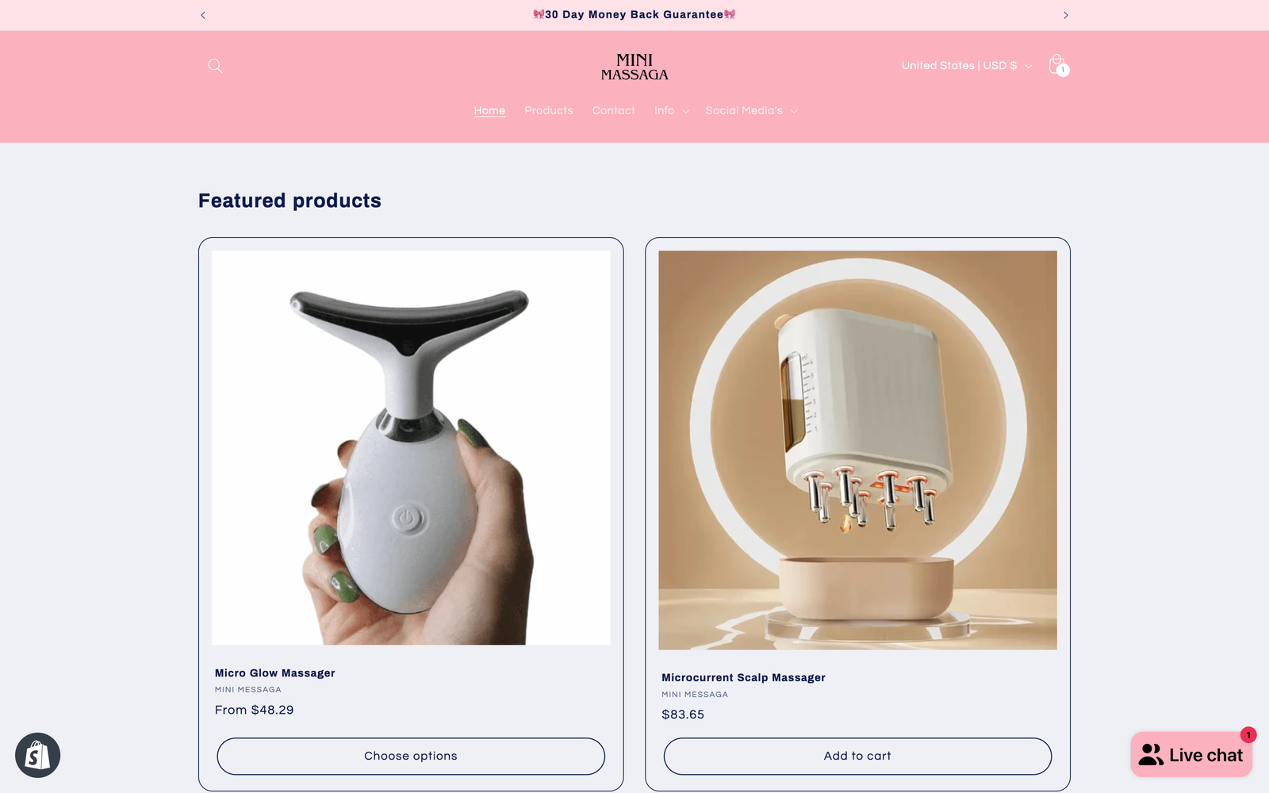Click Choose options for Micro Glow Massager
The height and width of the screenshot is (793, 1269).
(x=411, y=757)
